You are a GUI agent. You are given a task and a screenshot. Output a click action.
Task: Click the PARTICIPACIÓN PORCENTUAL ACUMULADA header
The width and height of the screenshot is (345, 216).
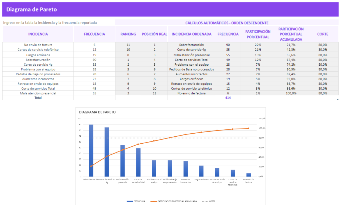click(x=291, y=34)
